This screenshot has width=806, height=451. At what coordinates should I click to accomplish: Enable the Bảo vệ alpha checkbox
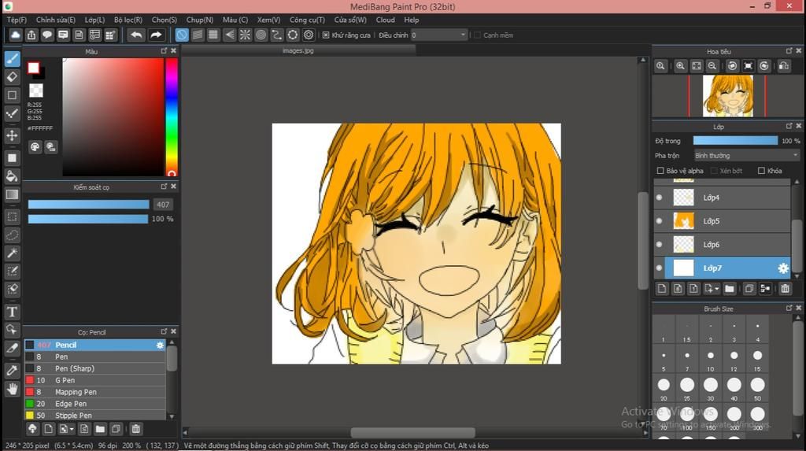660,171
